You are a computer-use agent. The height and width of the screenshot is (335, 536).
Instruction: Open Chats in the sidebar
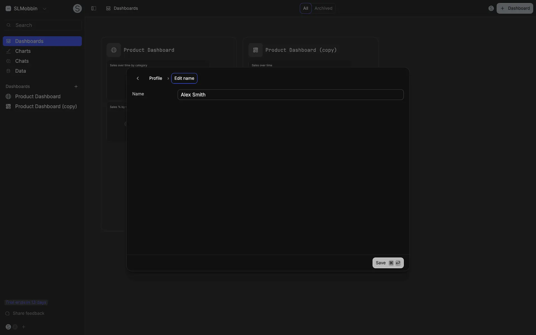click(x=22, y=61)
